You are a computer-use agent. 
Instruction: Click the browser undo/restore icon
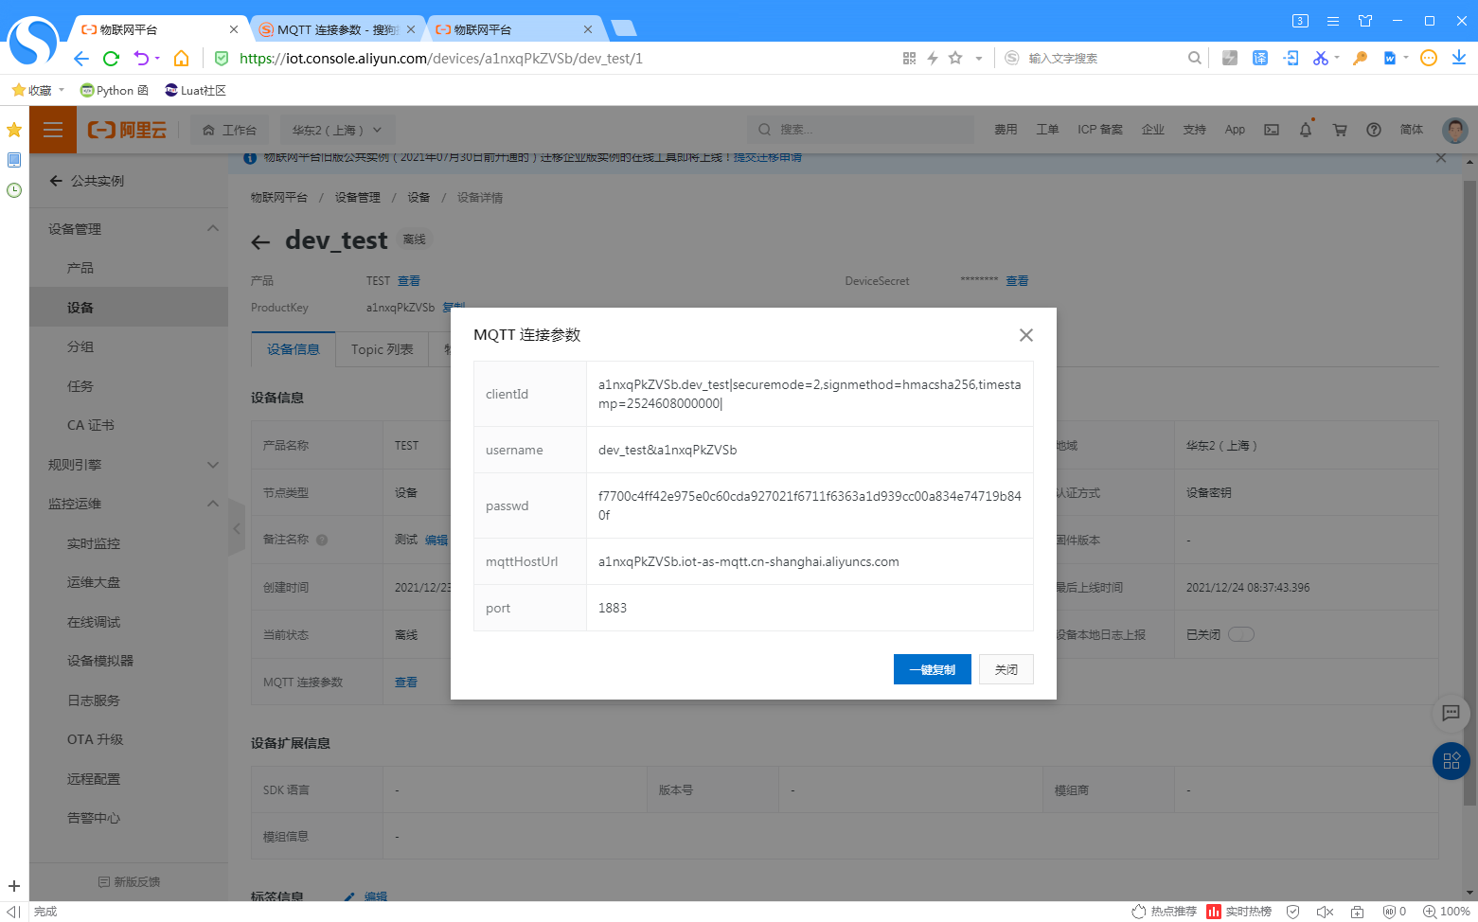tap(141, 59)
